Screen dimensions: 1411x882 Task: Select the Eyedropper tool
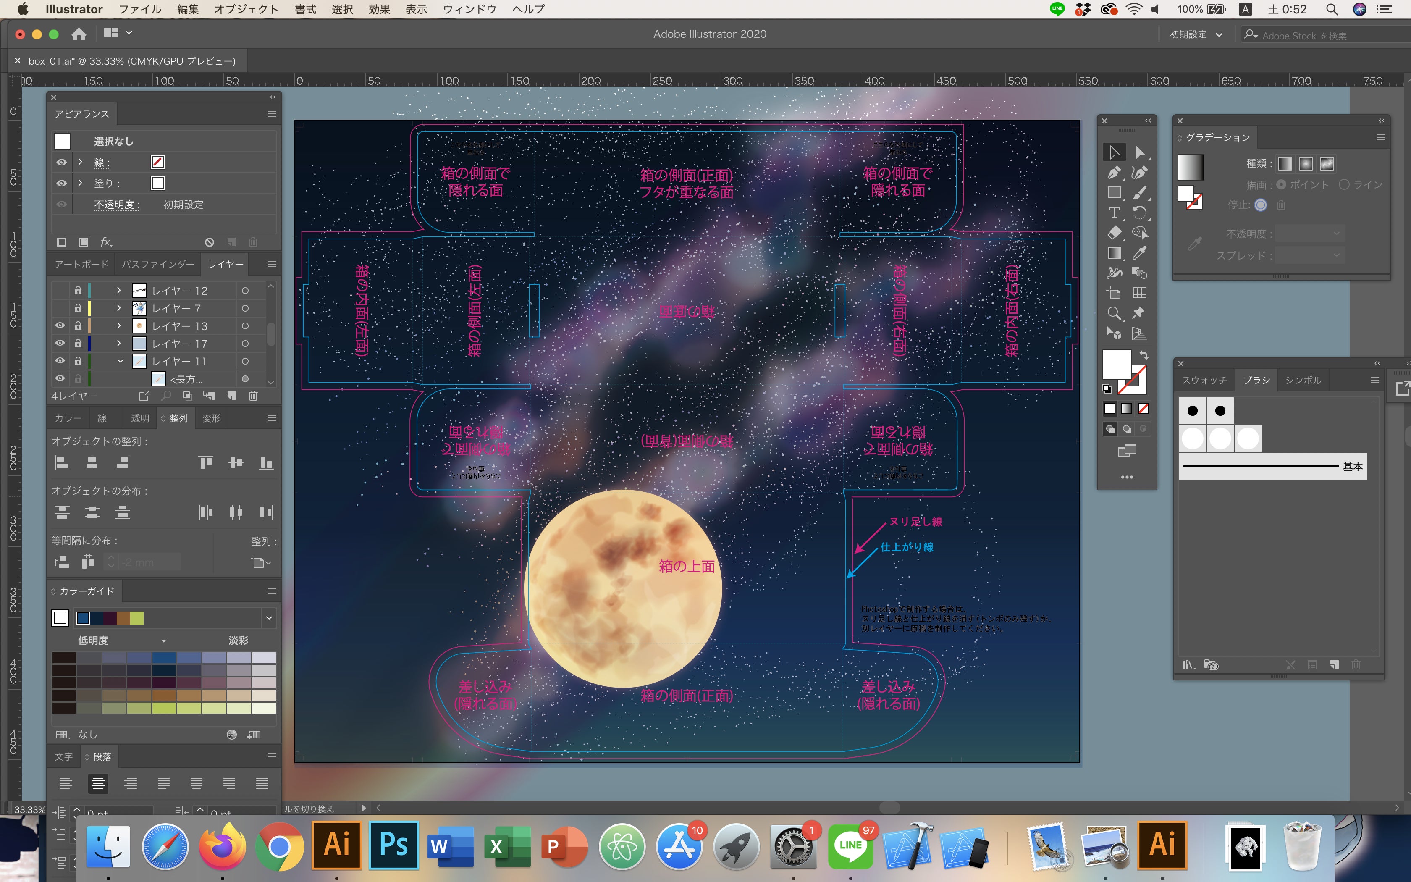tap(1139, 252)
